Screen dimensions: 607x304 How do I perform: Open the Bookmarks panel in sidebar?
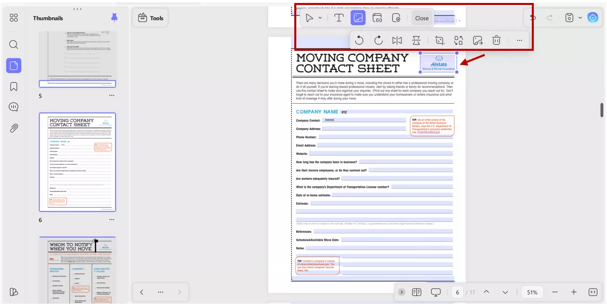pyautogui.click(x=14, y=86)
